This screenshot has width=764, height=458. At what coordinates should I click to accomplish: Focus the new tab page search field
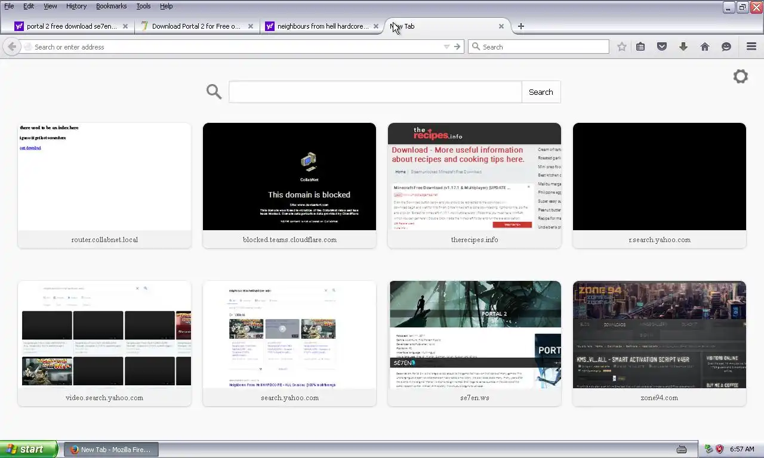(x=375, y=92)
